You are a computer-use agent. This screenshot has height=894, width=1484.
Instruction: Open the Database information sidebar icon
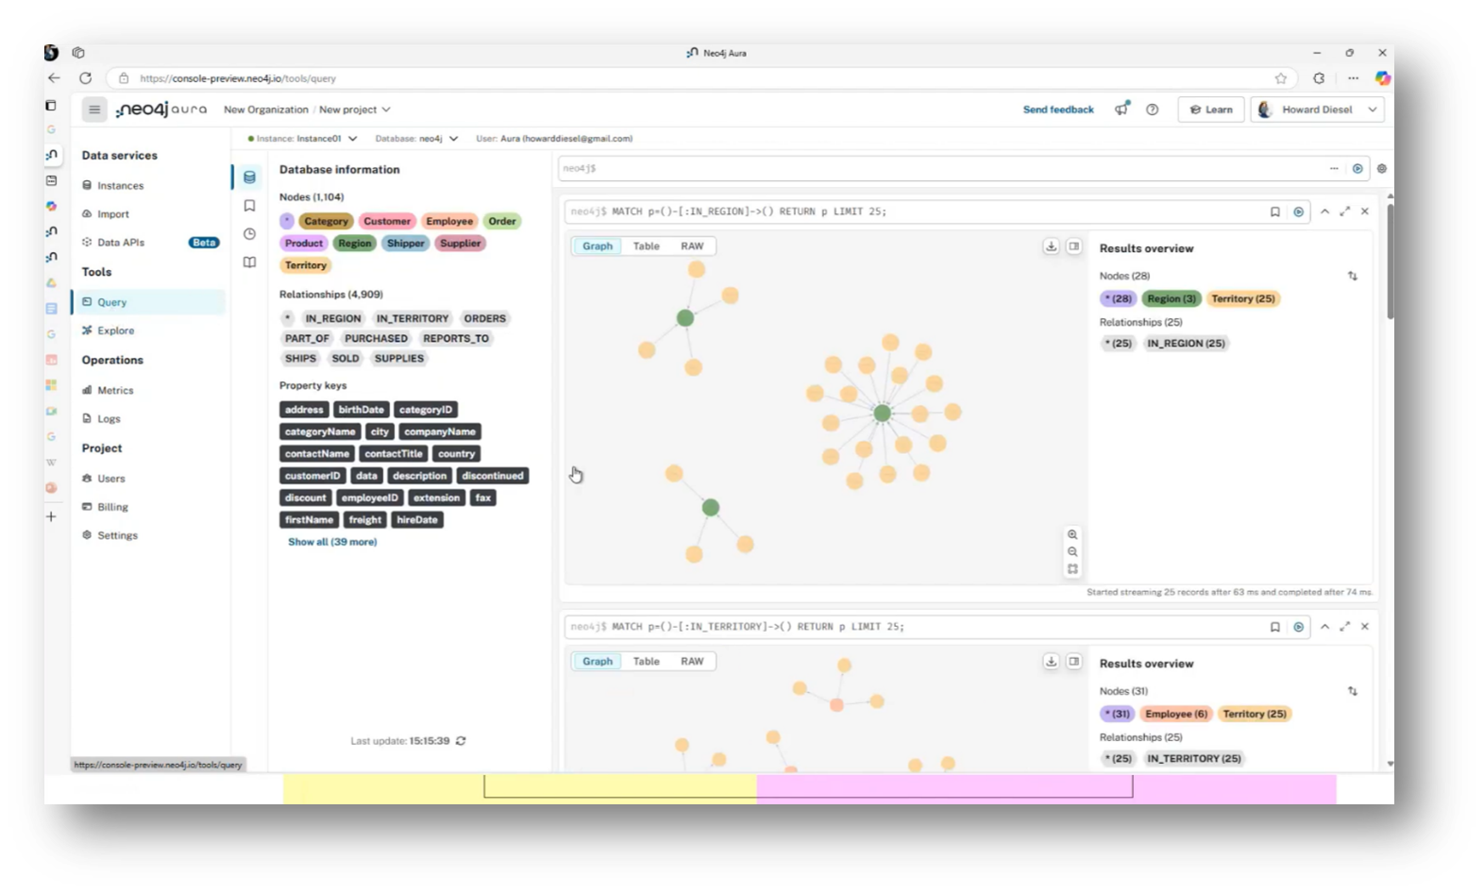[x=249, y=177]
